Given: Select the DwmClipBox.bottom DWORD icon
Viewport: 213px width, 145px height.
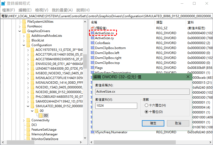Looking at the screenshot, I should point(92,48).
